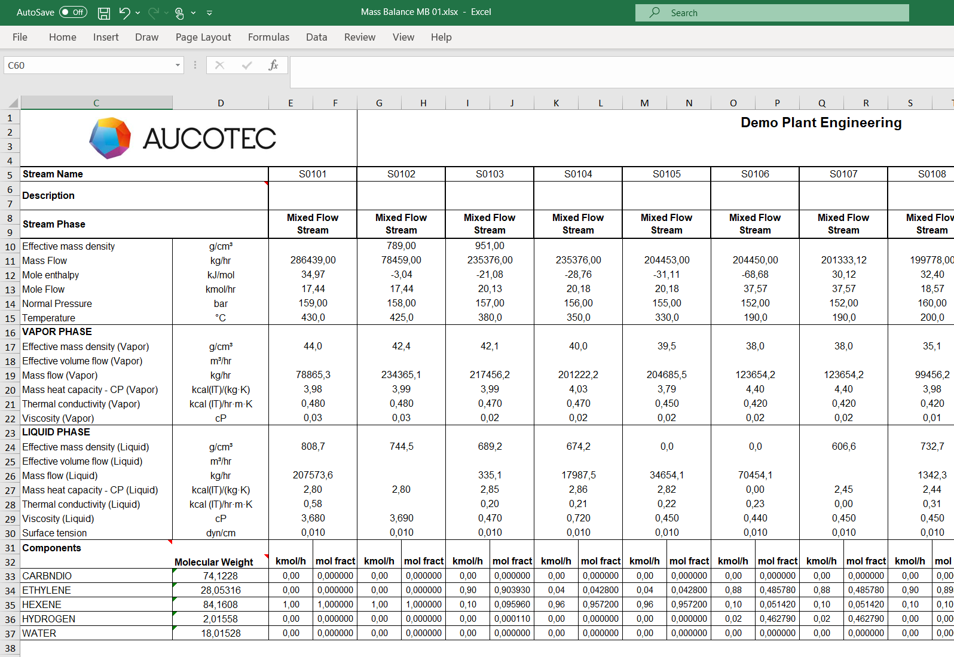Open the Formulas ribbon tab

click(268, 37)
